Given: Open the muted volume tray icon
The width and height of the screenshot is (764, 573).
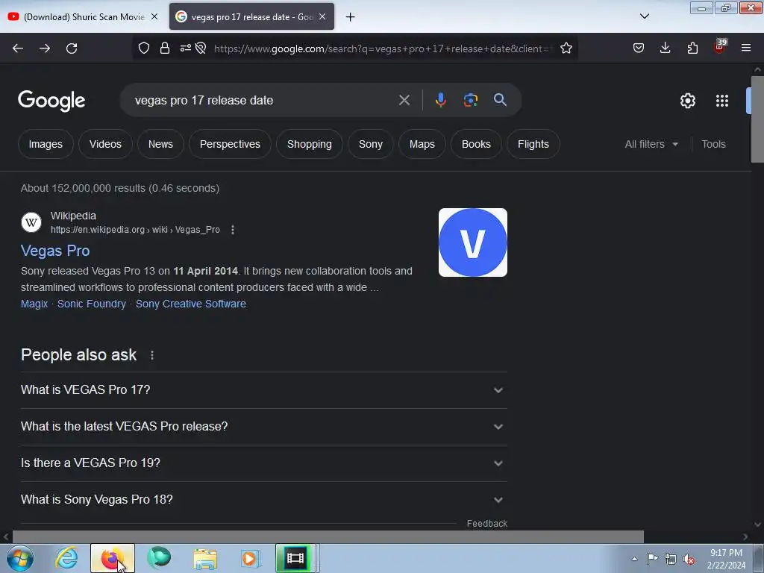Looking at the screenshot, I should click(689, 560).
